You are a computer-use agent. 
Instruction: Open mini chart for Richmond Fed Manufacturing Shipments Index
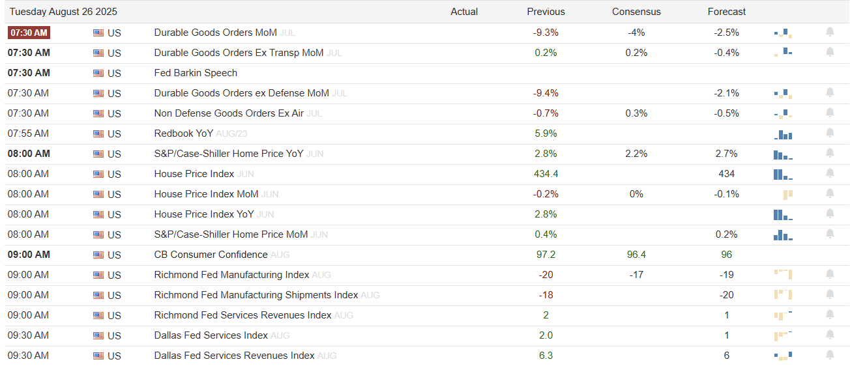click(783, 294)
